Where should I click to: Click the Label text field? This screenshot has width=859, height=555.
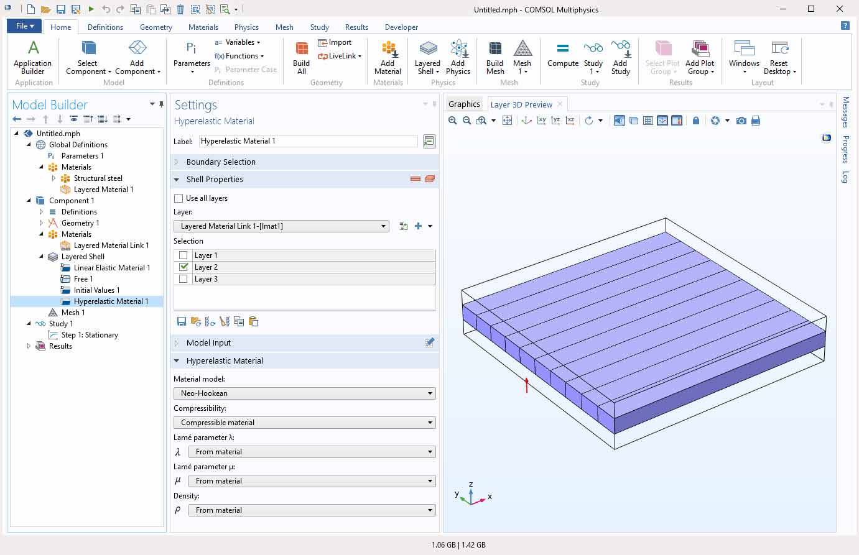[308, 141]
